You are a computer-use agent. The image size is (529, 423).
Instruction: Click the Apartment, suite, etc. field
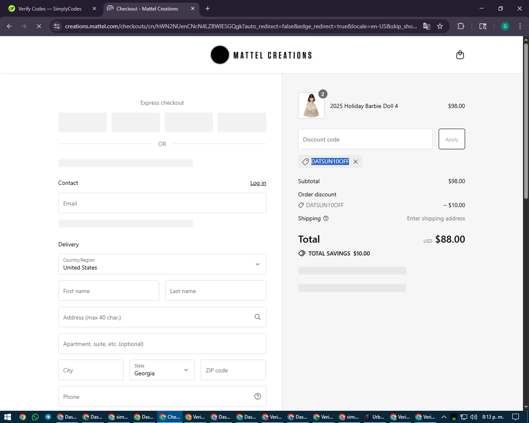pos(162,344)
